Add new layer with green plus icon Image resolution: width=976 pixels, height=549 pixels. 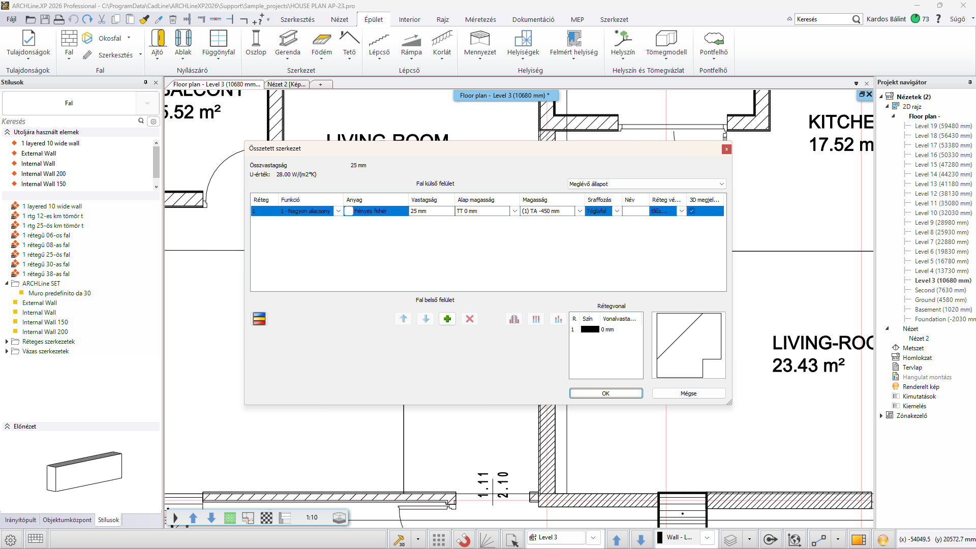[x=447, y=319]
